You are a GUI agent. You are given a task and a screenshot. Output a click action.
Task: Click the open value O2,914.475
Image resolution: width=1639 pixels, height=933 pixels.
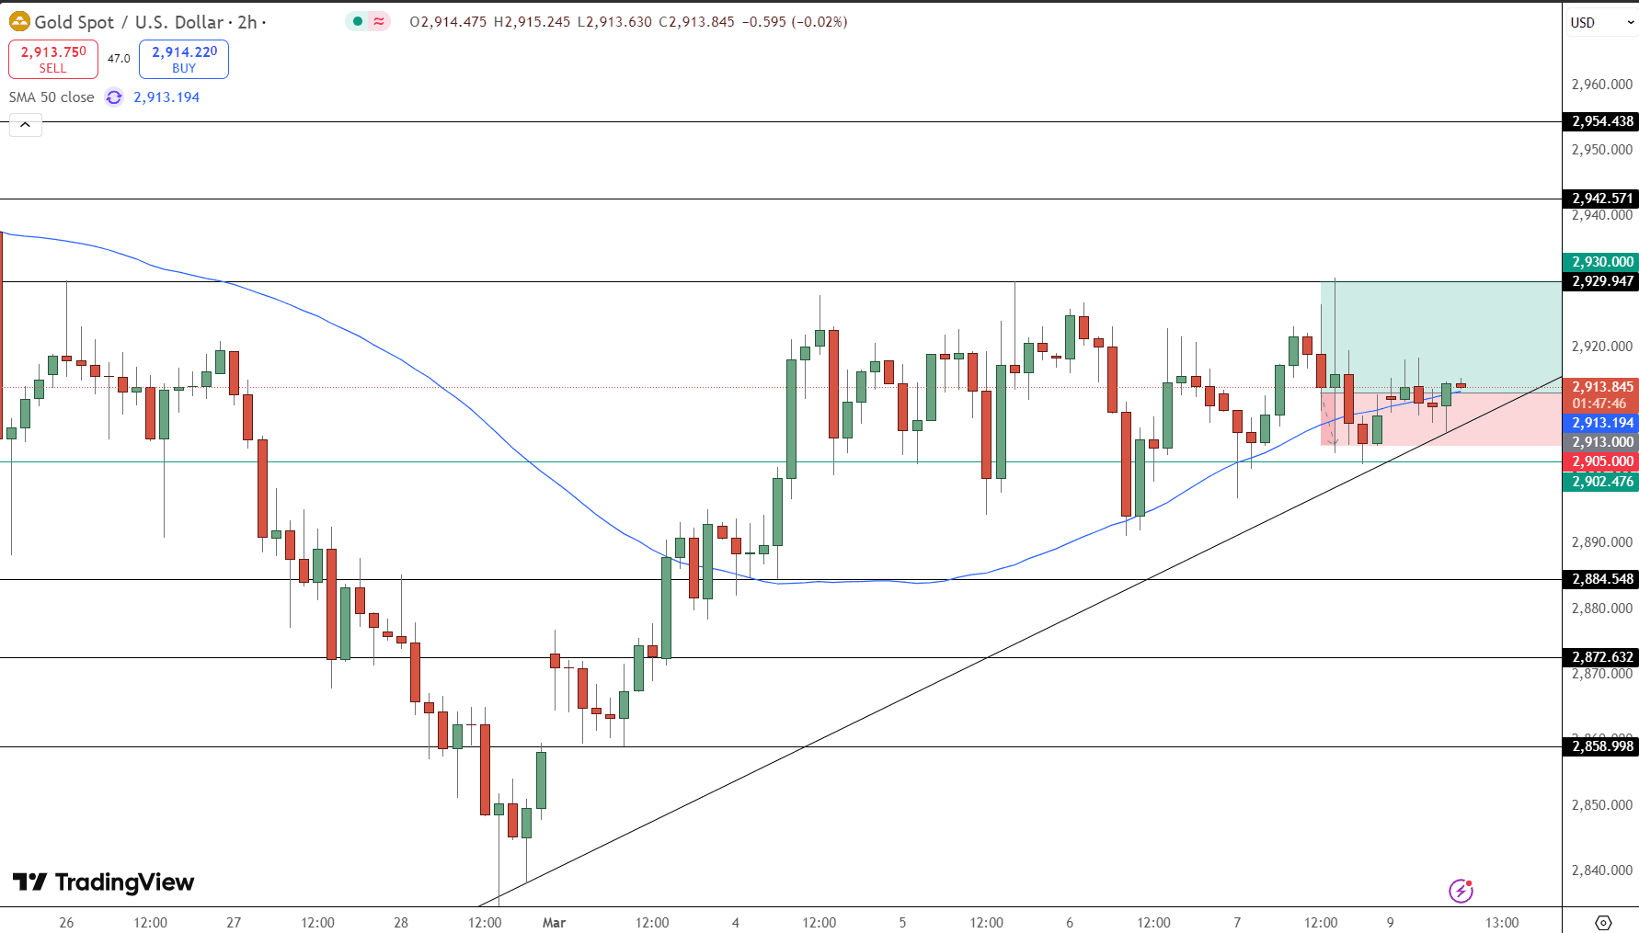coord(448,22)
